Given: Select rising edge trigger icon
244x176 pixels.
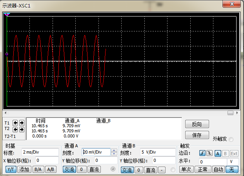Looking at the screenshot, I should [202, 153].
